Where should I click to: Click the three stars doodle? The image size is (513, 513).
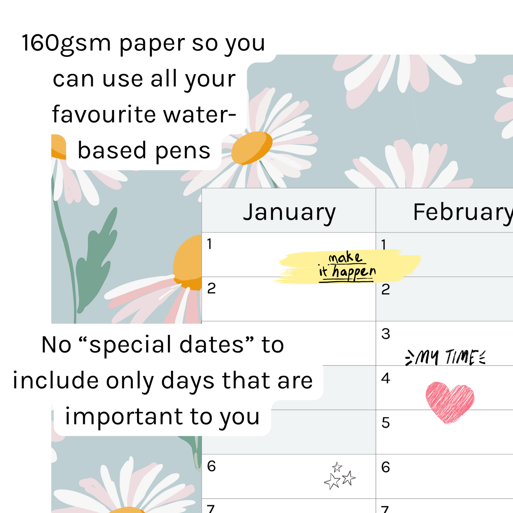(x=339, y=476)
